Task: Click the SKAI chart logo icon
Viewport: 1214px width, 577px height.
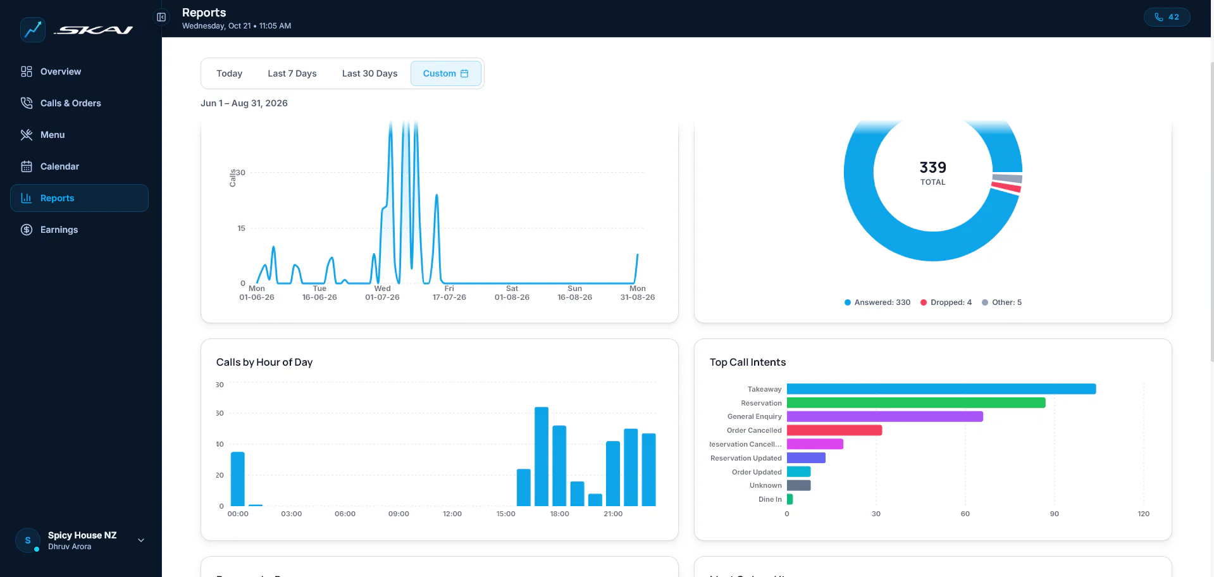Action: click(33, 30)
